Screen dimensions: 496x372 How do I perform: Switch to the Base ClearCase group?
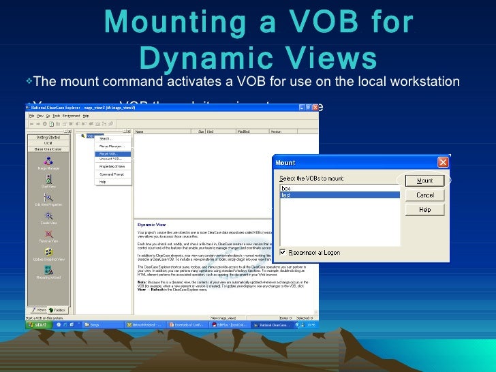[x=48, y=149]
